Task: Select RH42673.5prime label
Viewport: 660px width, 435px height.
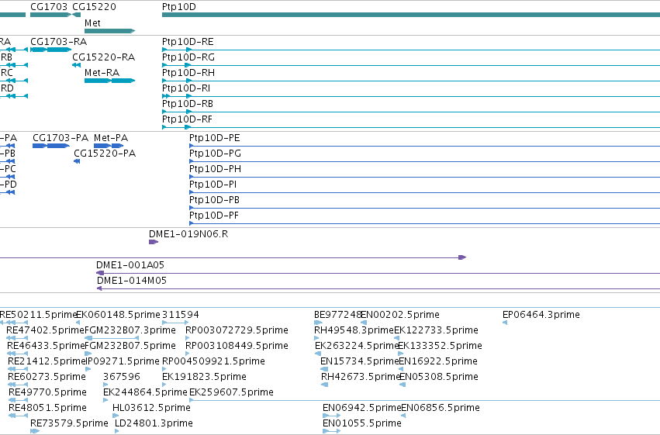Action: [361, 377]
